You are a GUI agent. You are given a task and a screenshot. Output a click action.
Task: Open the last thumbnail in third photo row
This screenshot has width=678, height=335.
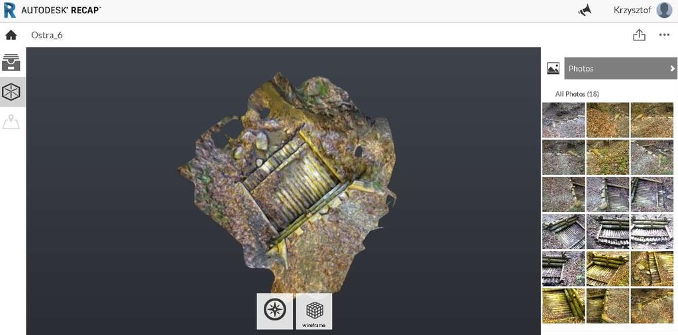point(651,194)
